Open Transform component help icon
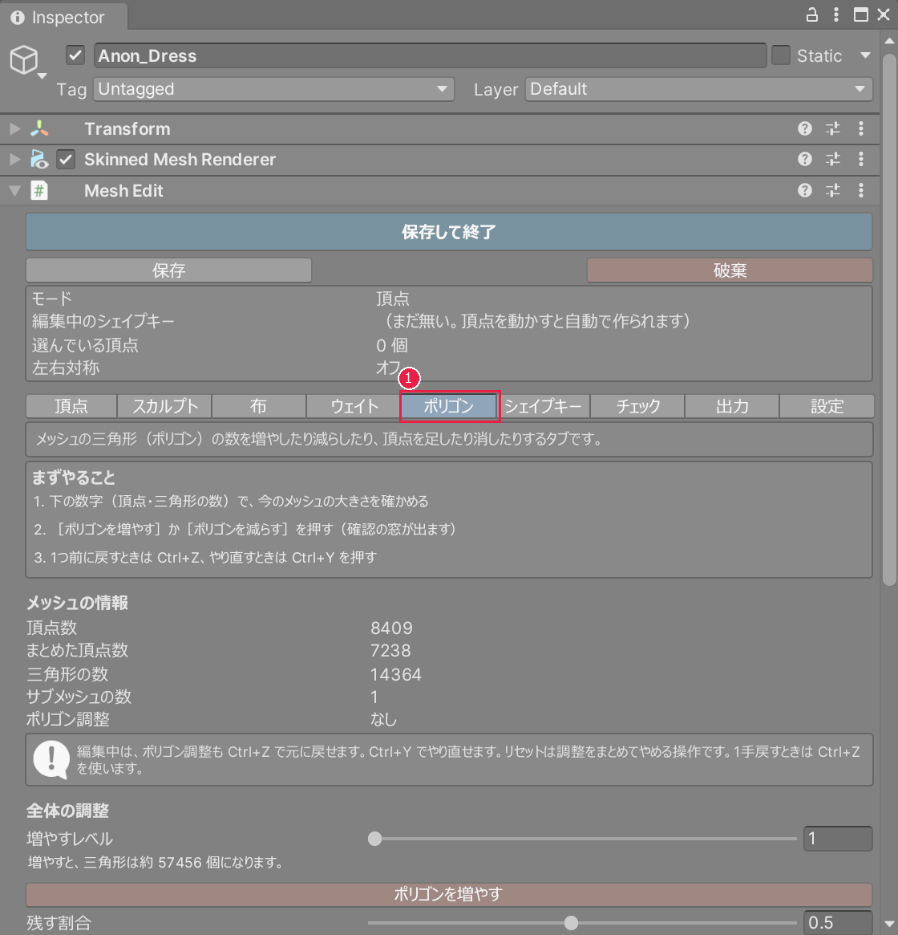 804,128
